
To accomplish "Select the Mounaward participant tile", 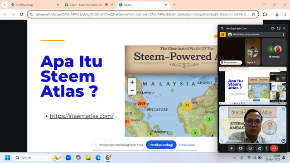I will coord(232,52).
